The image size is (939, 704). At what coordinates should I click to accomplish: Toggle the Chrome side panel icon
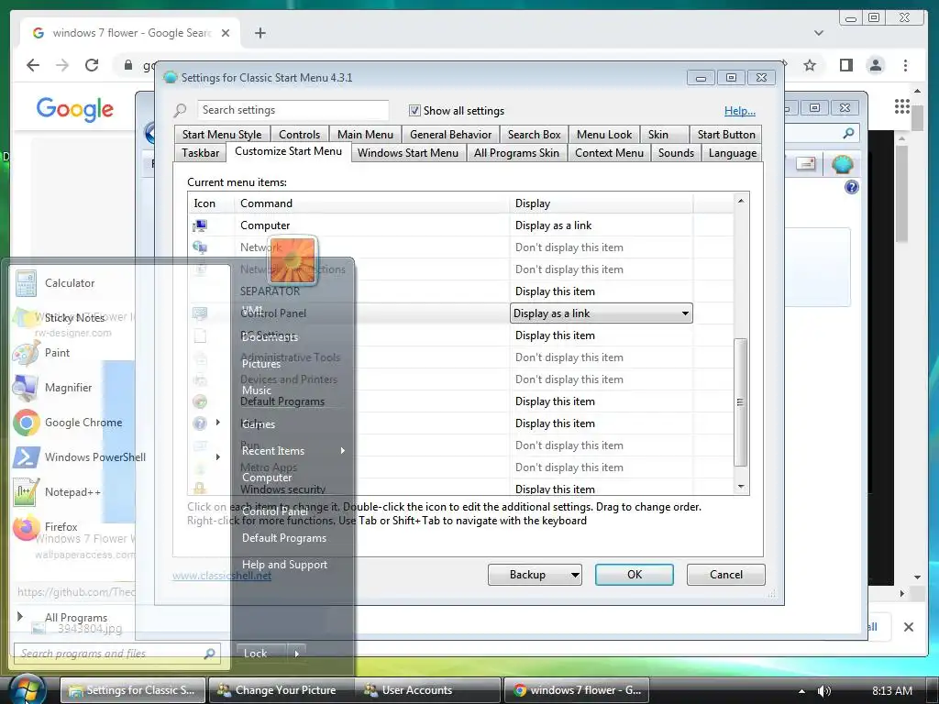click(845, 65)
